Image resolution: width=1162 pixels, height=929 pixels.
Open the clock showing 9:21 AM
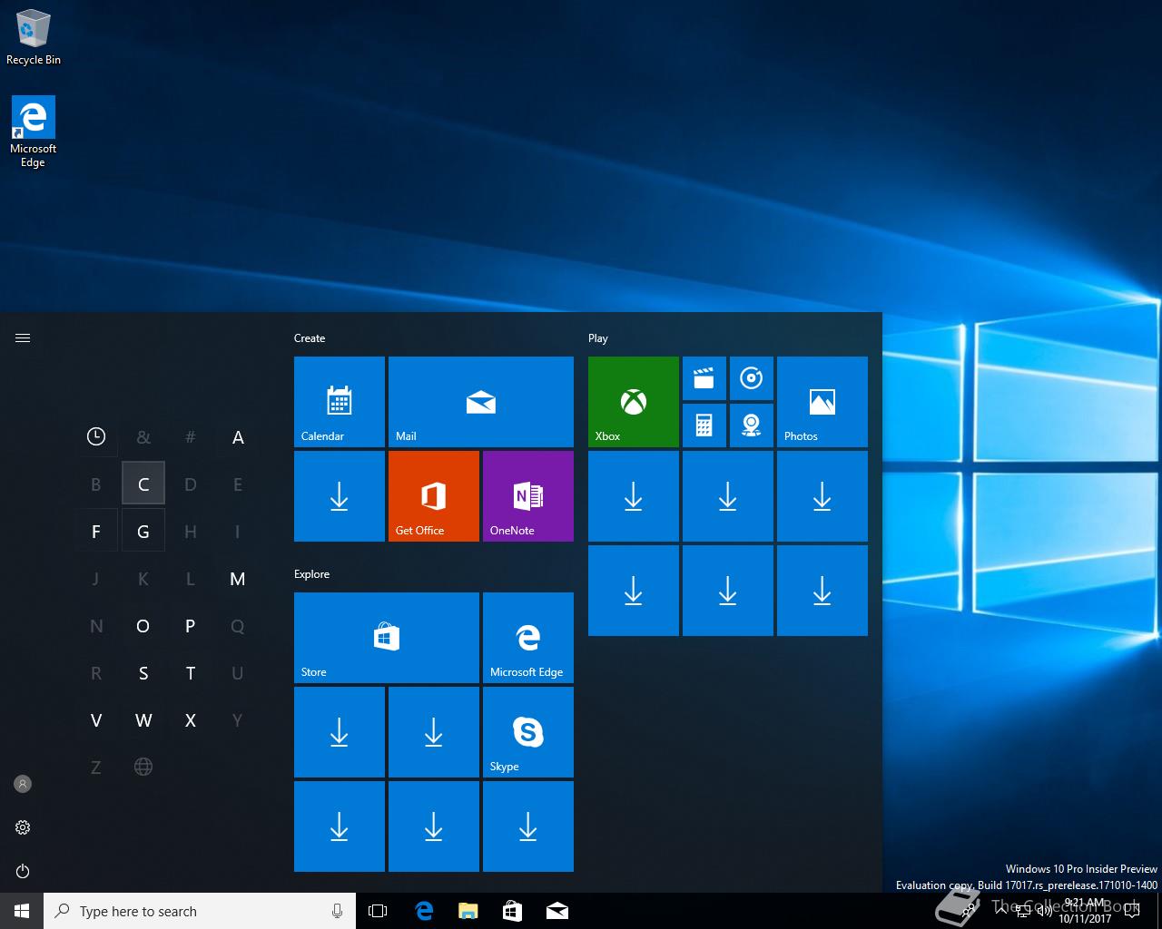click(x=1085, y=911)
